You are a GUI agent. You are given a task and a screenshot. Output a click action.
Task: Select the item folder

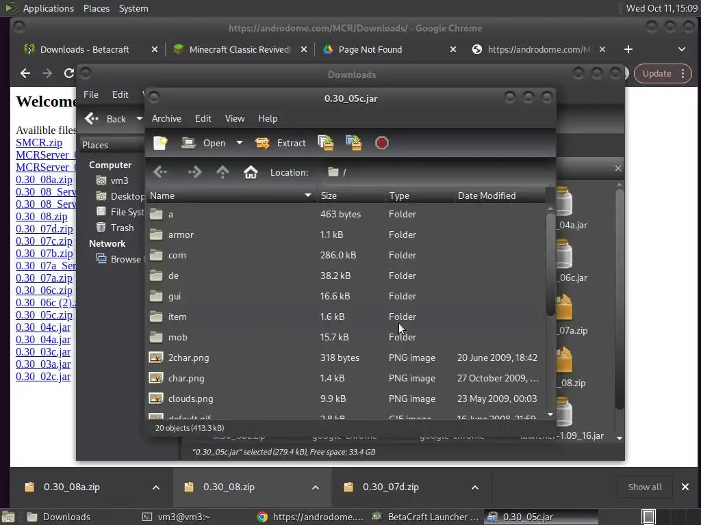point(346,317)
